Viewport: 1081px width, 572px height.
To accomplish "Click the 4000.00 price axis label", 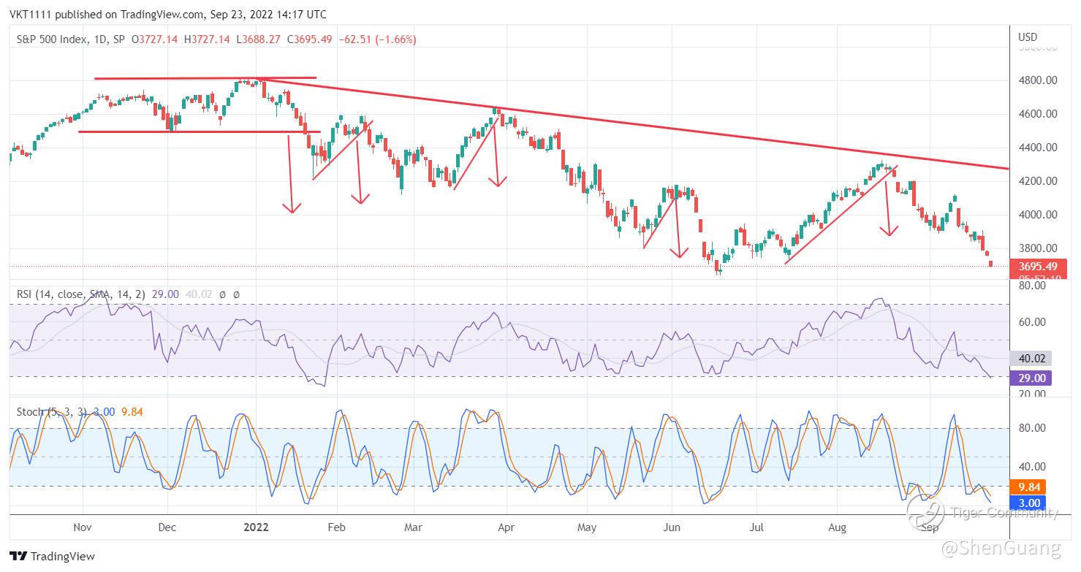I will 1039,215.
